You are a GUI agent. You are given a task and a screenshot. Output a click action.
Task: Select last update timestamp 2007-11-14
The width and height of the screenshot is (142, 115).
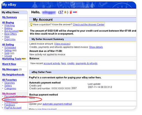pos(100,87)
